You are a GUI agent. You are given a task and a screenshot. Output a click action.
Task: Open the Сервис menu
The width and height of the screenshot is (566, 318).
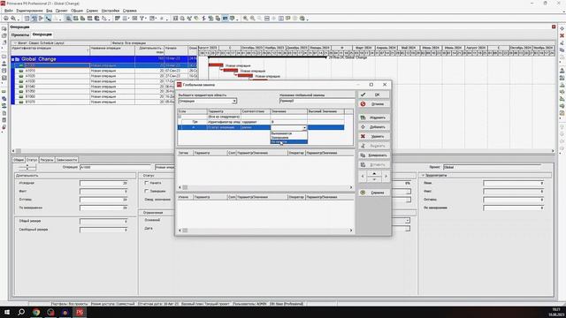tap(92, 11)
